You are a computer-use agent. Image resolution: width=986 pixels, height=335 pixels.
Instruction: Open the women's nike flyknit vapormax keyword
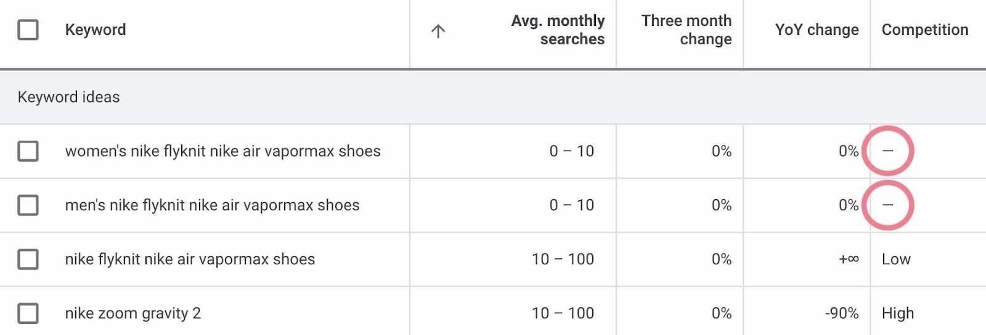(222, 151)
